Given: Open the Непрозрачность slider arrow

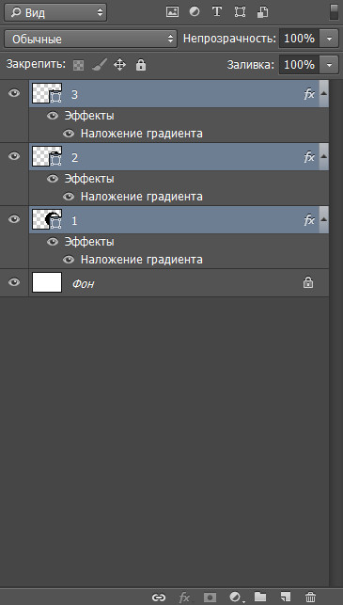Looking at the screenshot, I should [329, 39].
